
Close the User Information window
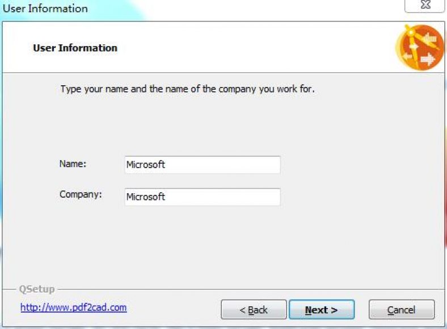pos(424,5)
